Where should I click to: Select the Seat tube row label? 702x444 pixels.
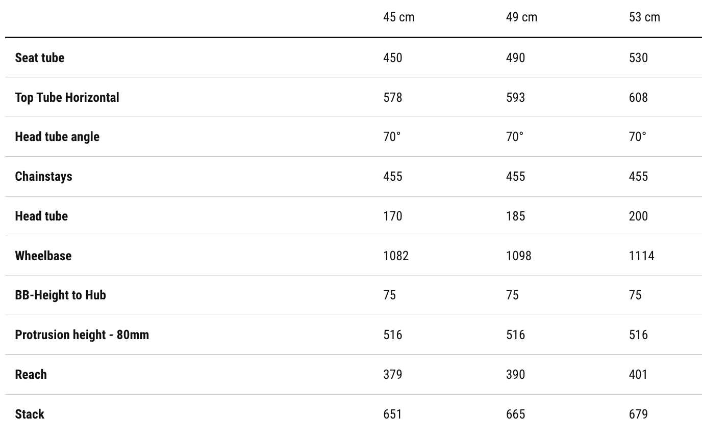[40, 58]
